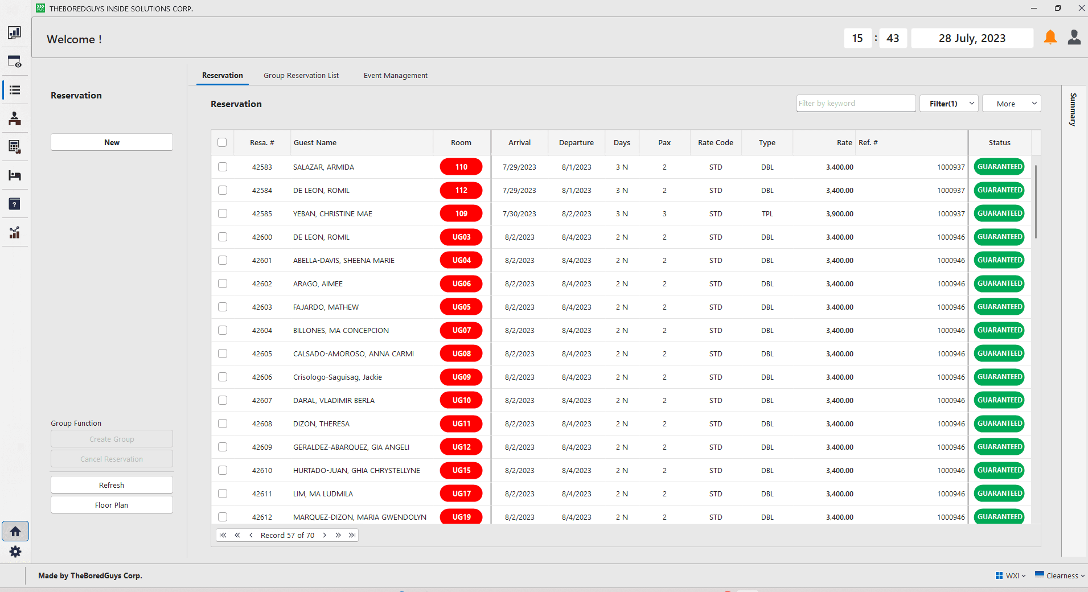Click the settings gear icon in sidebar
This screenshot has width=1088, height=592.
tap(15, 552)
